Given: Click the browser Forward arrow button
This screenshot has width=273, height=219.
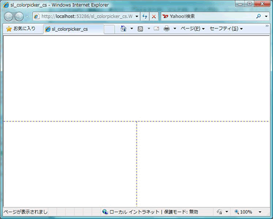Looking at the screenshot, I should pyautogui.click(x=19, y=16).
